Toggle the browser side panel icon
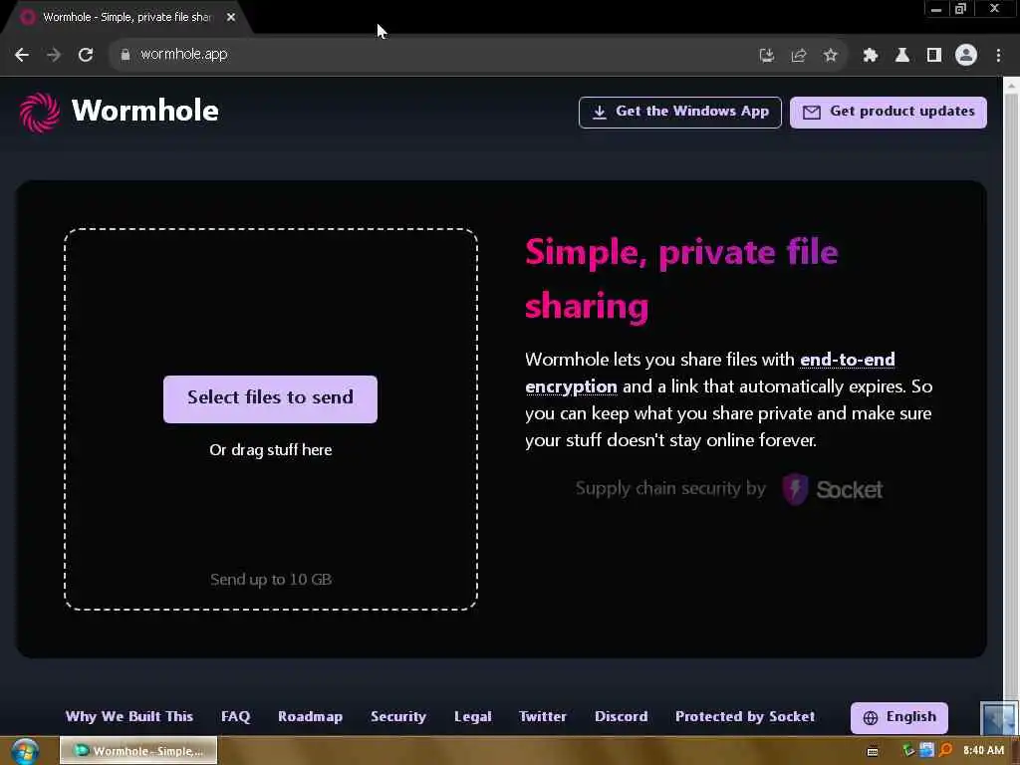 934,56
